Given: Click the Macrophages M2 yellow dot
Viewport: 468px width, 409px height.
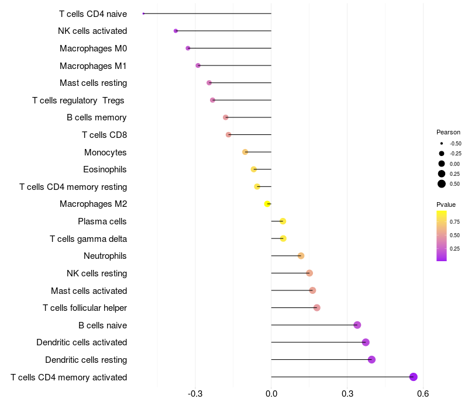Looking at the screenshot, I should (x=267, y=204).
